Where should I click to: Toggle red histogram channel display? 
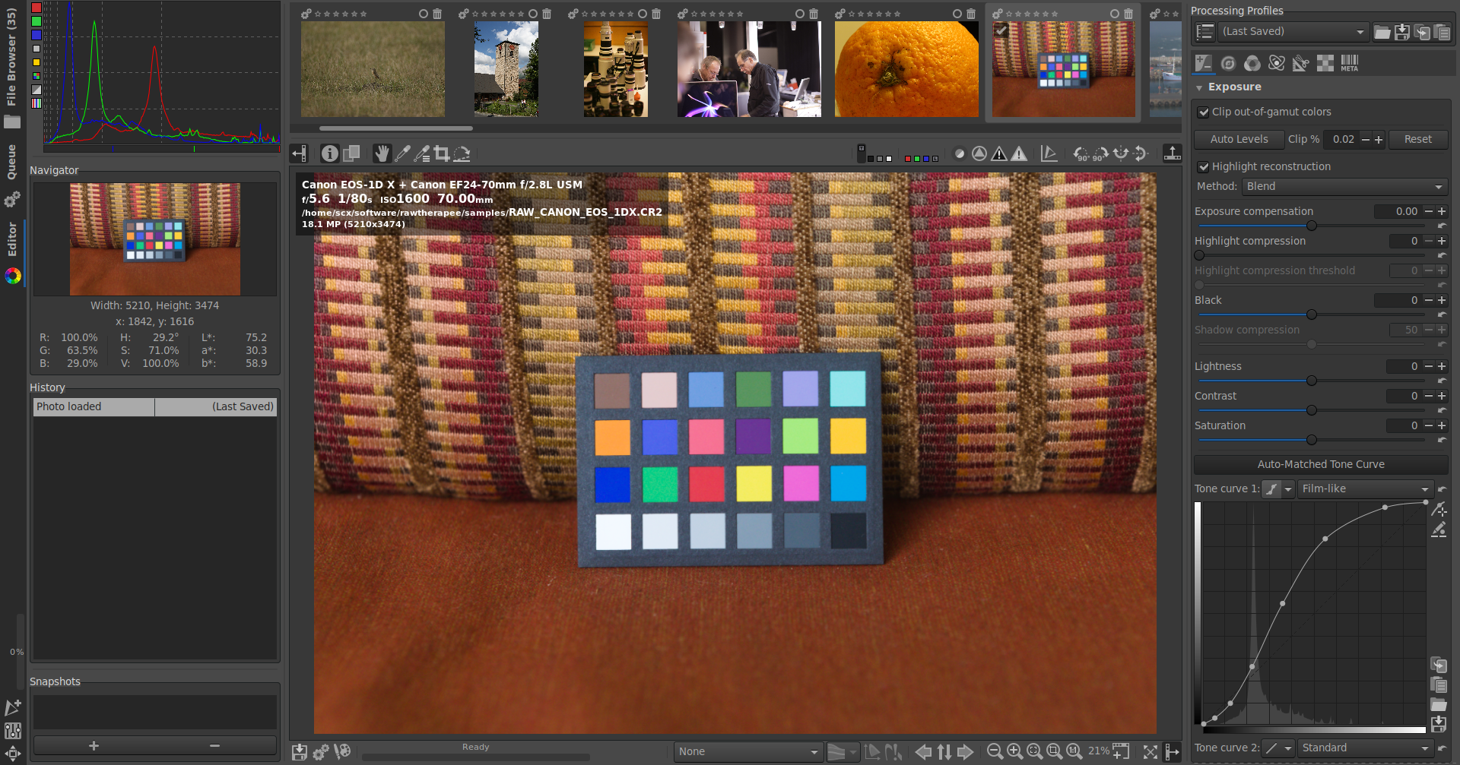pyautogui.click(x=36, y=8)
